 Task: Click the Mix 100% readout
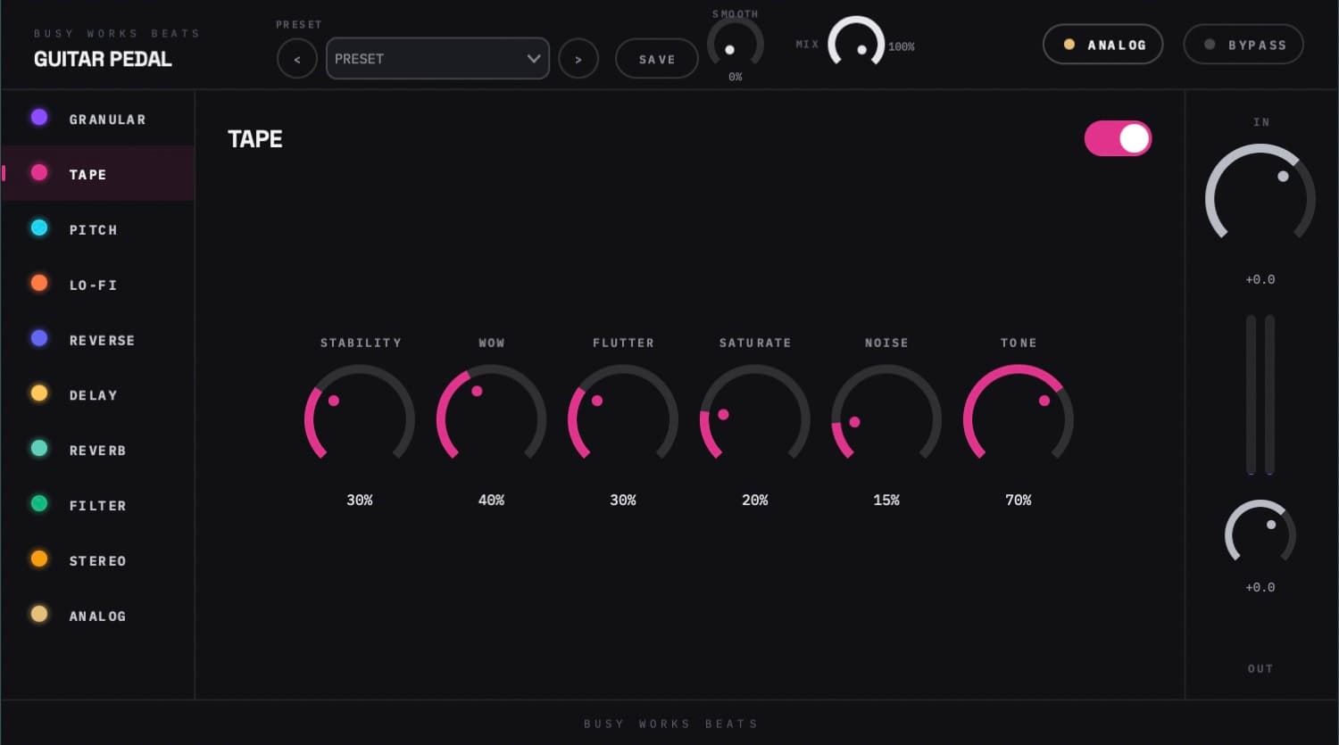901,46
